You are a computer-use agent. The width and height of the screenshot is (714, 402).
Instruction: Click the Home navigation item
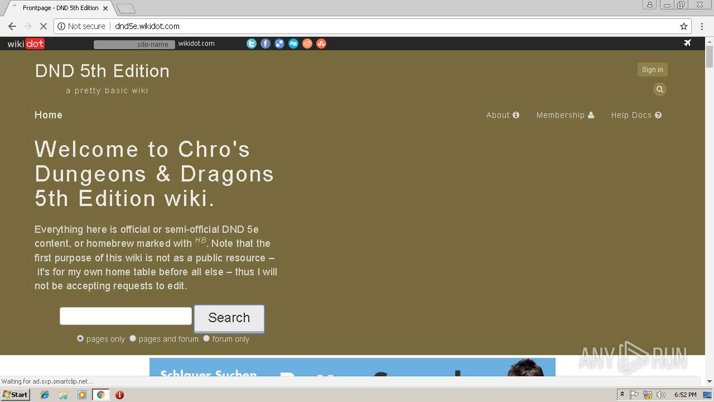(x=49, y=115)
